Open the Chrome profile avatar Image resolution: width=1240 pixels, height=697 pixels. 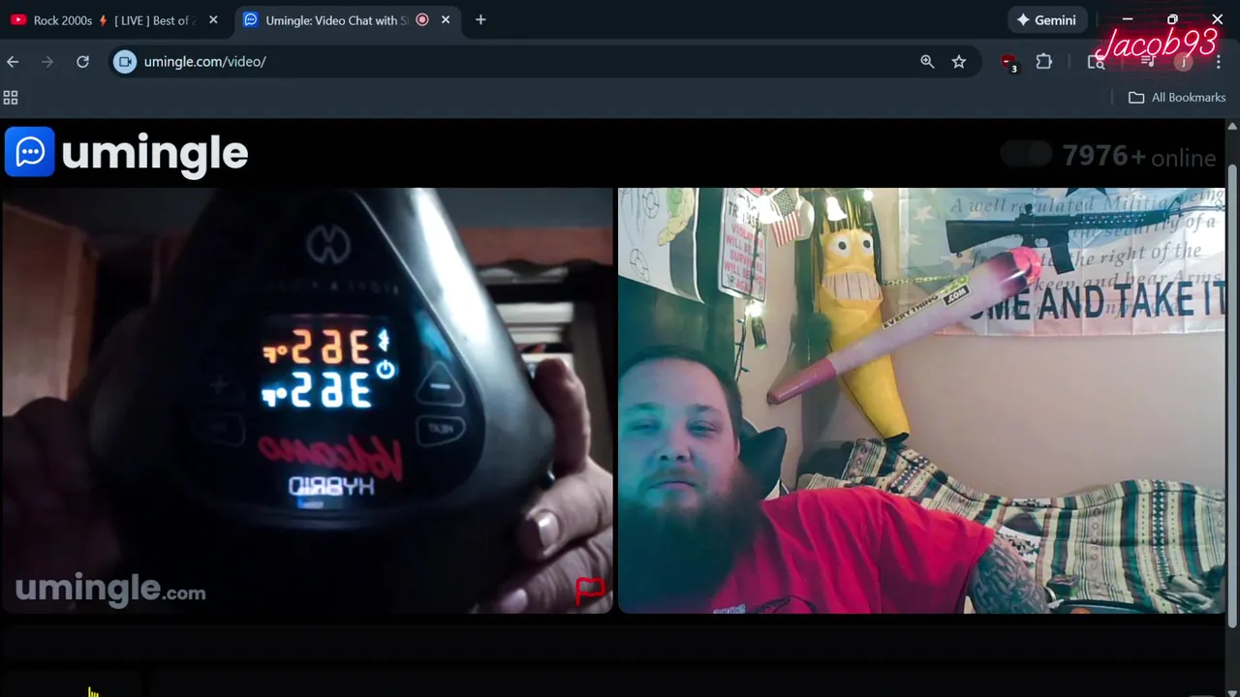coord(1183,61)
